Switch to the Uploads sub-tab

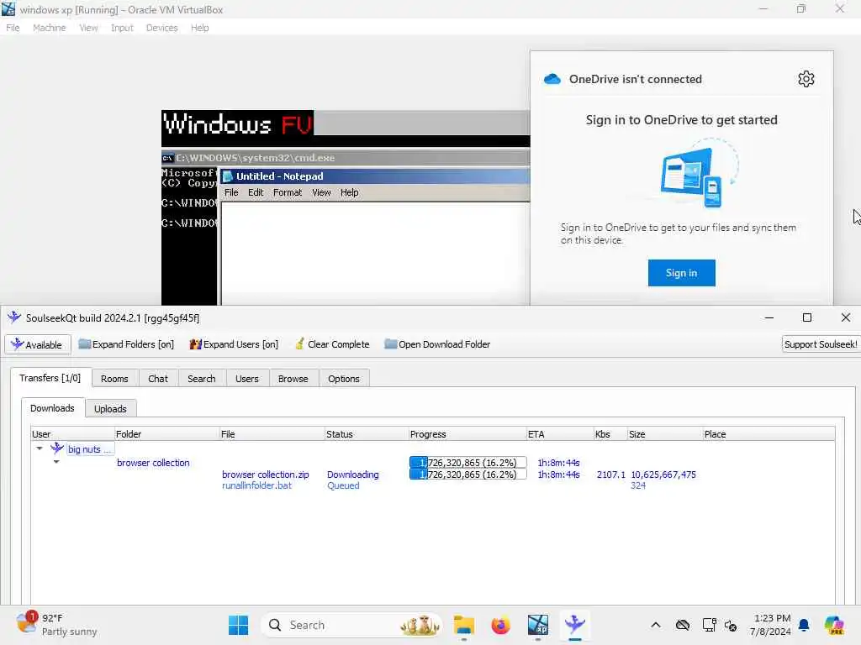(110, 409)
